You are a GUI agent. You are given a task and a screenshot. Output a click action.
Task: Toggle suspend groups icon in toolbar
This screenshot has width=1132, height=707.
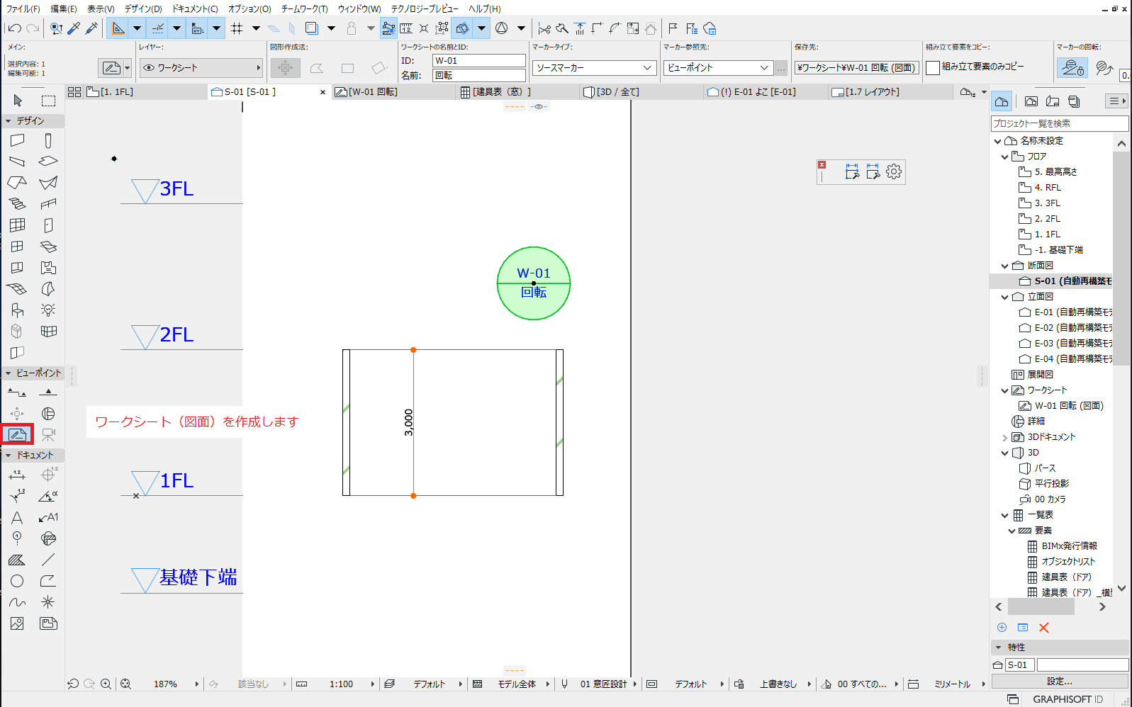pos(442,28)
